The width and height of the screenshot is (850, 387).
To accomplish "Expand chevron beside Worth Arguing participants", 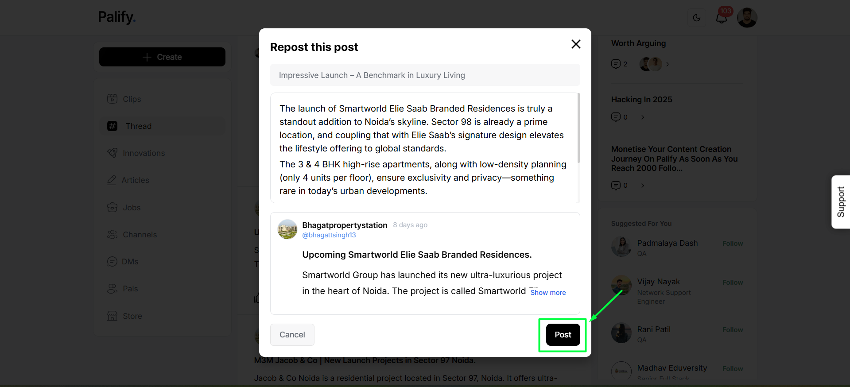I will tap(668, 64).
